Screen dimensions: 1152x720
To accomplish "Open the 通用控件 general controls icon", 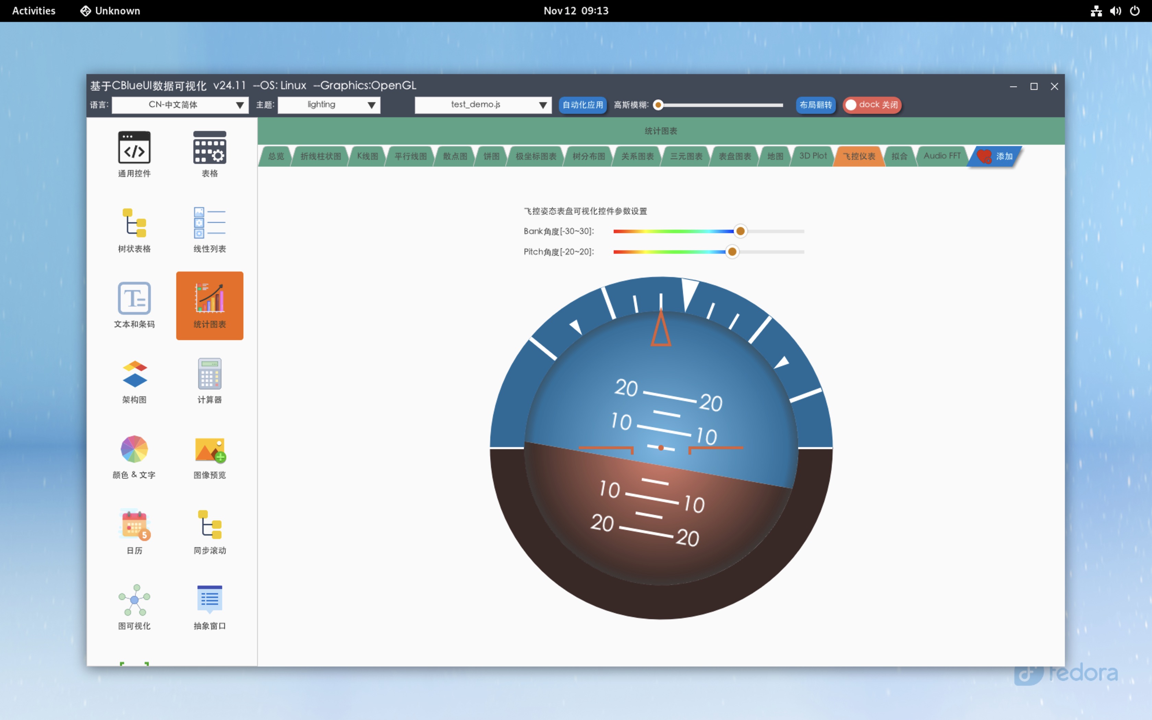I will (x=134, y=148).
